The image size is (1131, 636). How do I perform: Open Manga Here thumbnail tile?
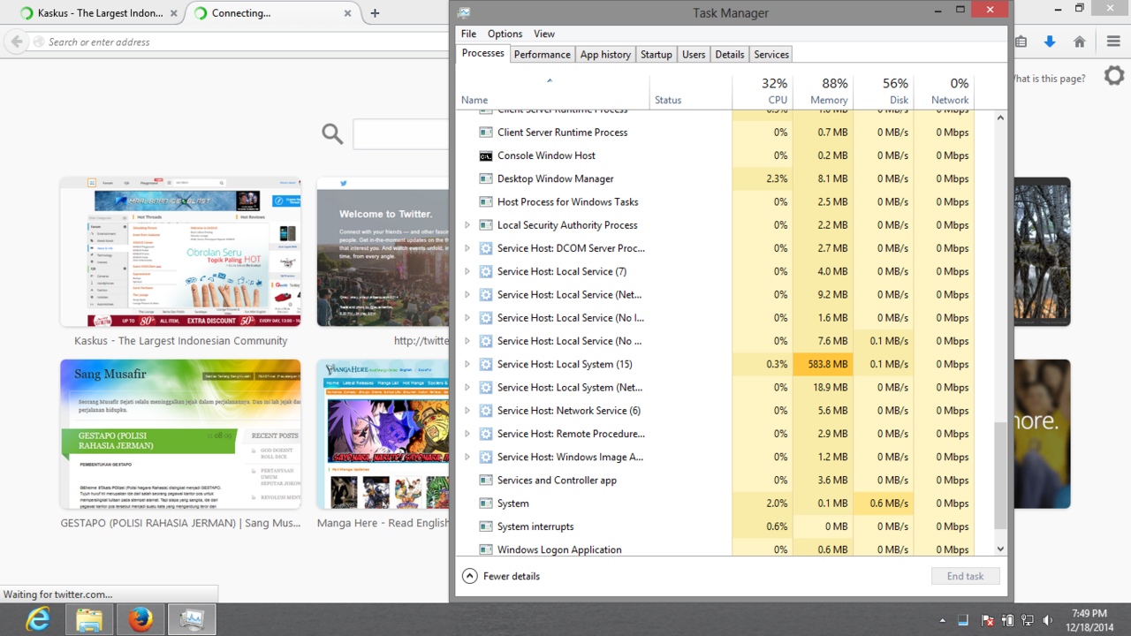pyautogui.click(x=383, y=434)
